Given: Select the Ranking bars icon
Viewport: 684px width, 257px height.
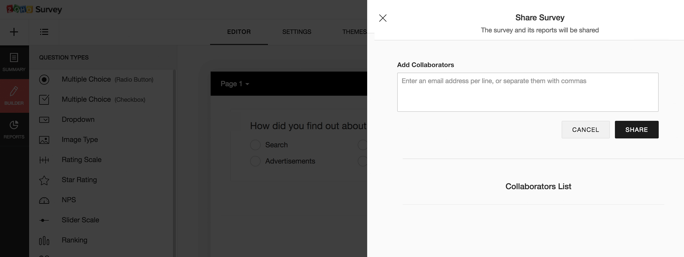Looking at the screenshot, I should [x=44, y=241].
